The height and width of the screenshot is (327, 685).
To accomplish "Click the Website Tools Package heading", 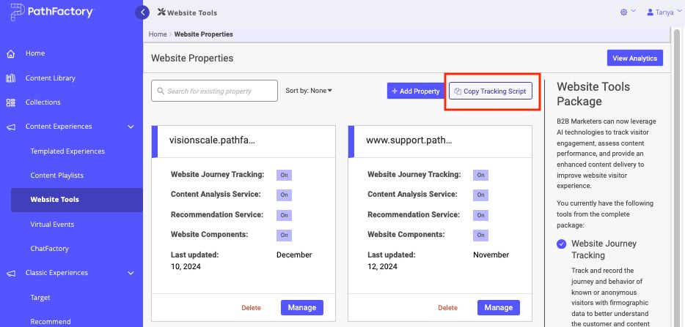I will (593, 94).
